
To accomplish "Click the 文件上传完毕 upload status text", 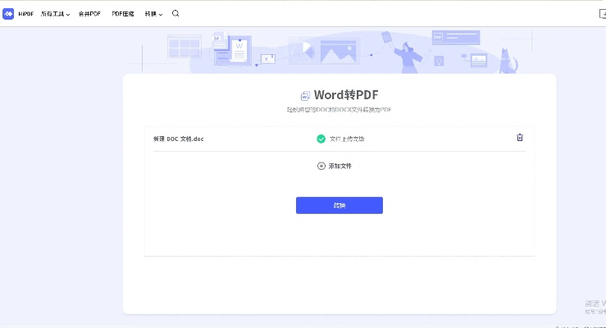I will tap(347, 139).
